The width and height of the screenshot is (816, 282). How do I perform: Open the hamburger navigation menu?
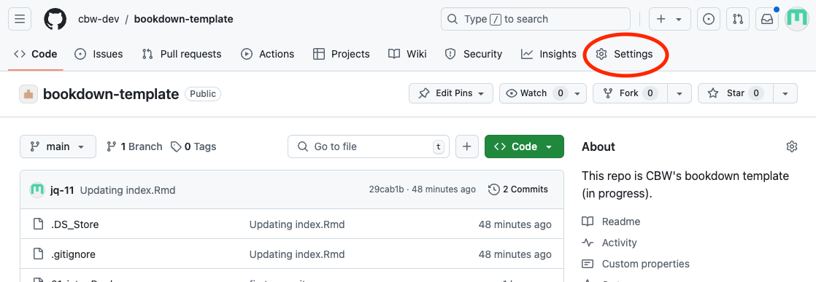[x=20, y=19]
